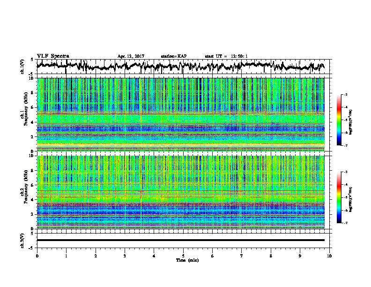
Task: Click time axis tick label 5
Action: pos(183,256)
